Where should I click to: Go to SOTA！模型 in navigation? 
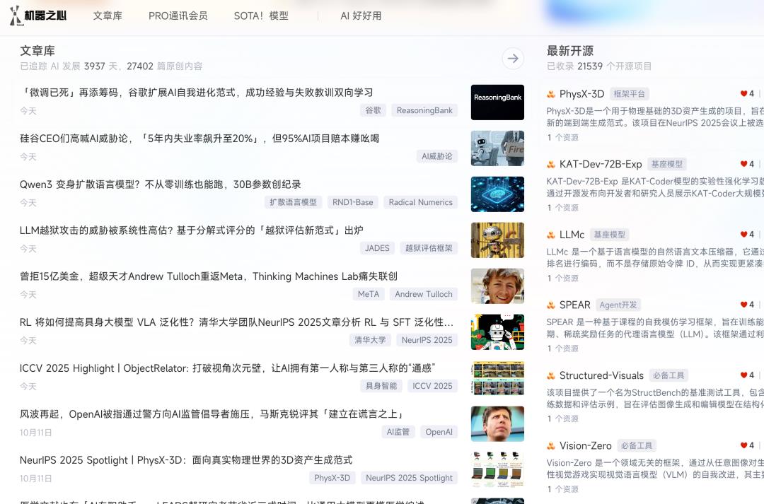point(261,16)
